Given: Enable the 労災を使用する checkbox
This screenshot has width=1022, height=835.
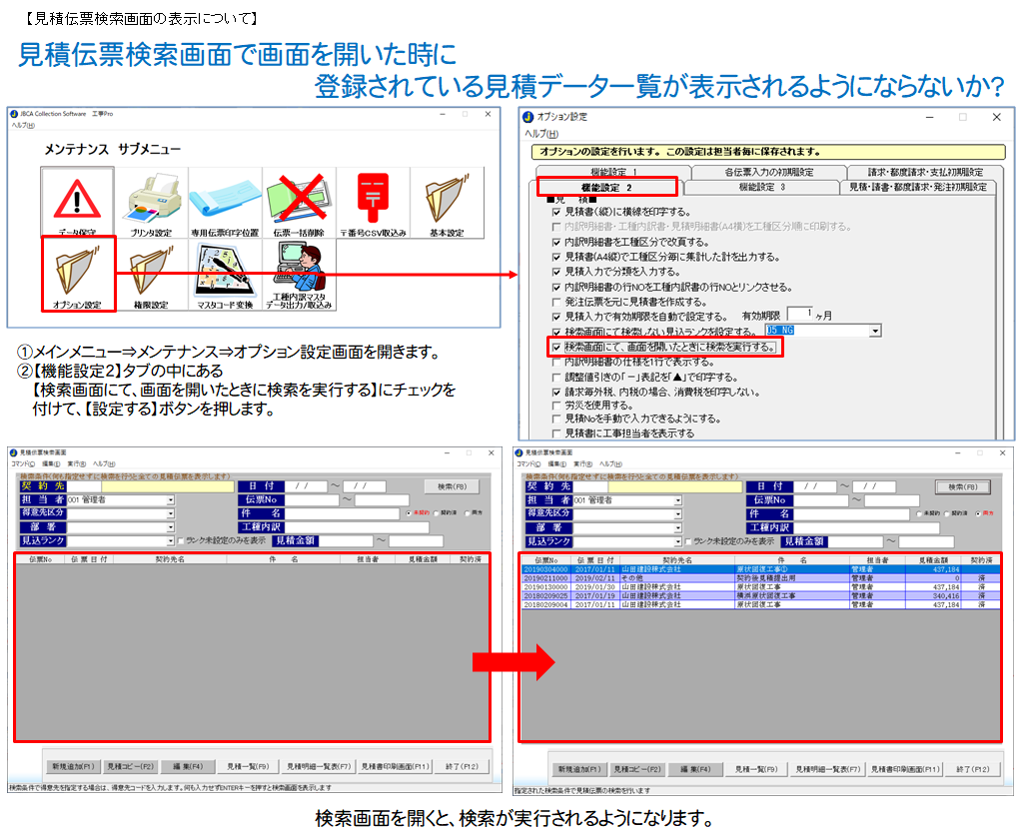Looking at the screenshot, I should [x=556, y=406].
